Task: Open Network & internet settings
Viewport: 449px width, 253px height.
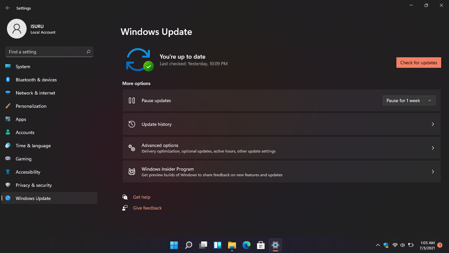Action: [x=49, y=93]
